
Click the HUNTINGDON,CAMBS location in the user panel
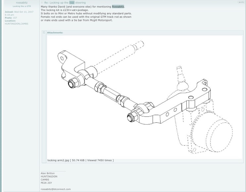(x=16, y=24)
